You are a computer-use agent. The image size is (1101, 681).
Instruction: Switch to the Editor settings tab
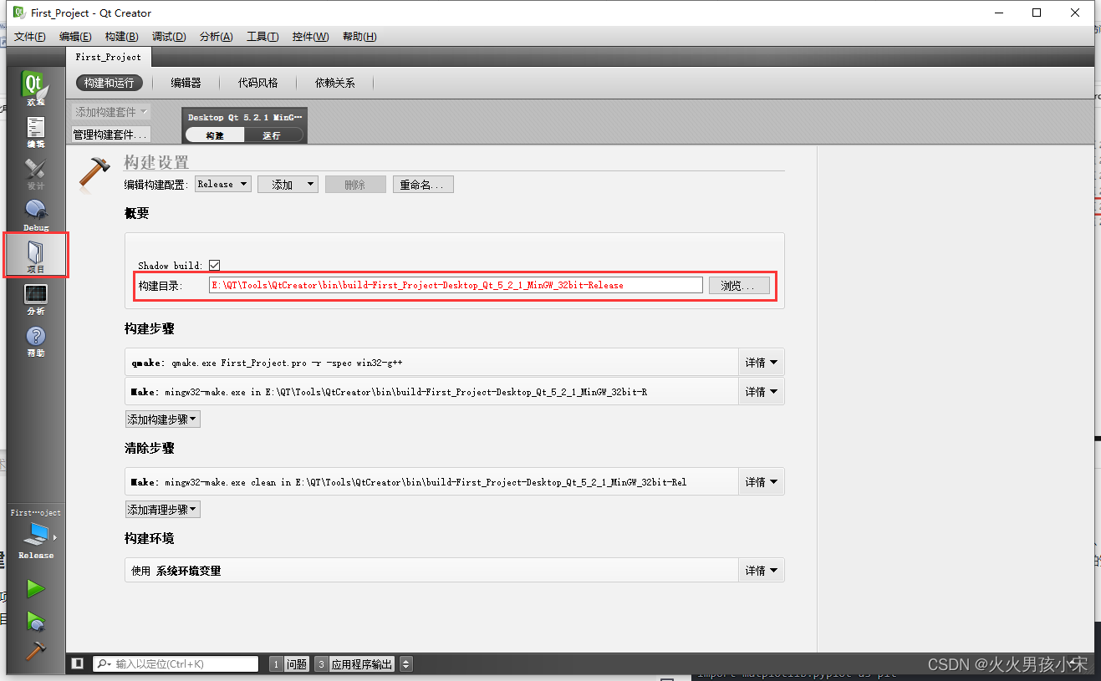[186, 83]
